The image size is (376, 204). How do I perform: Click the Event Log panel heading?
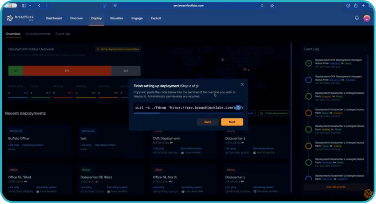(311, 49)
